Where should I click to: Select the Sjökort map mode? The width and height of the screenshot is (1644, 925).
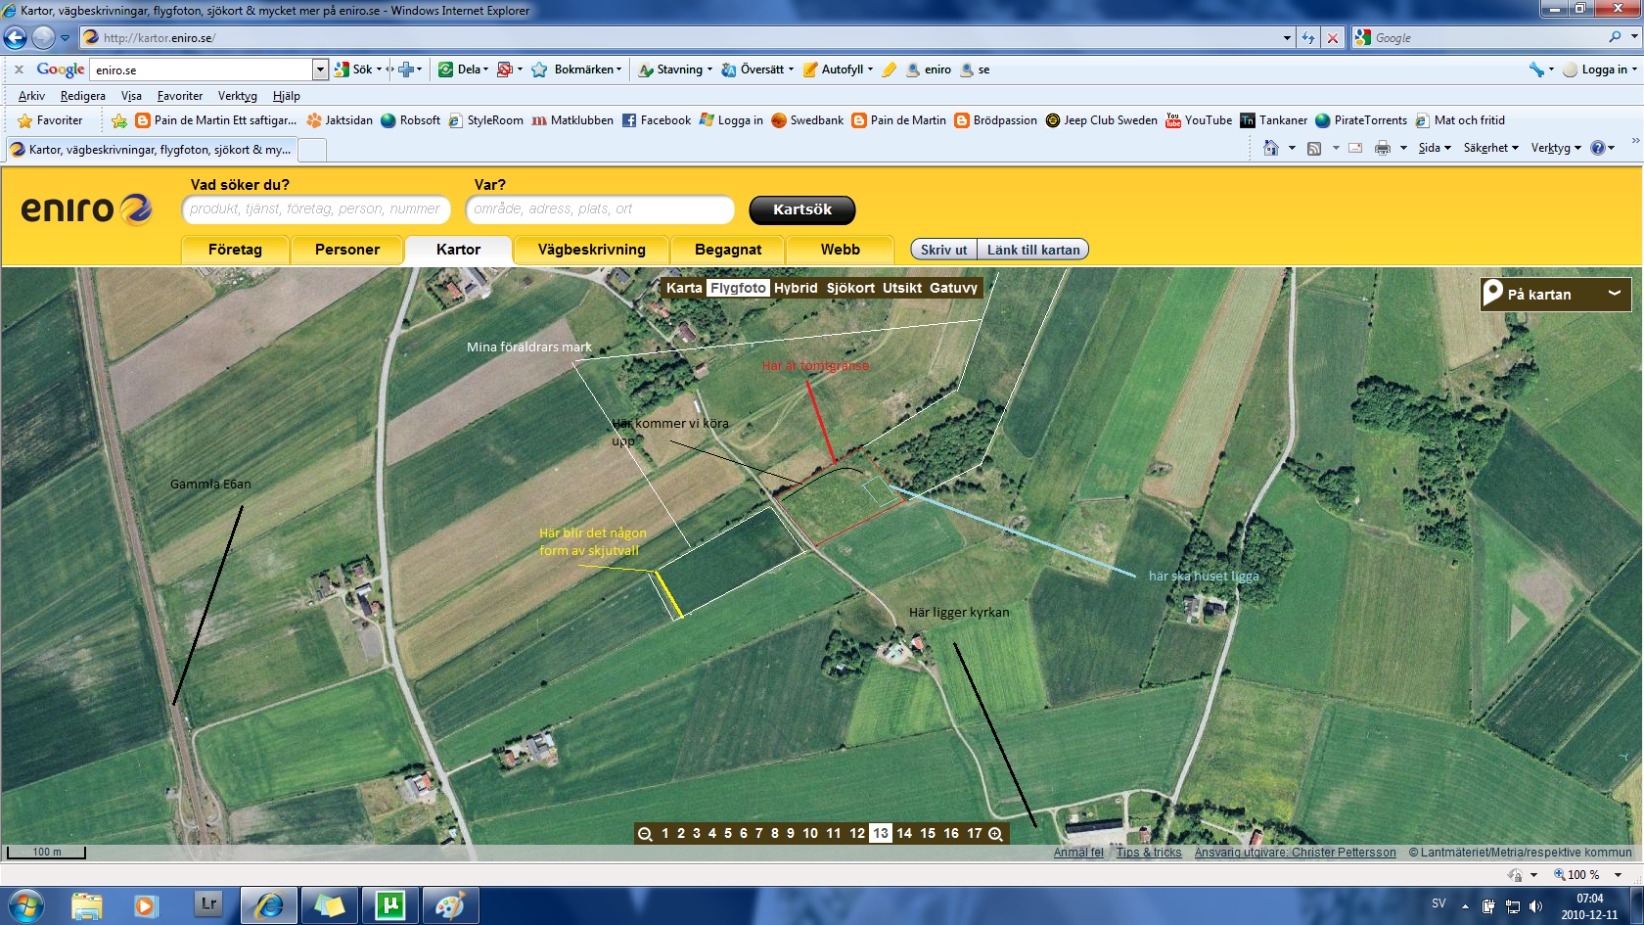click(850, 288)
